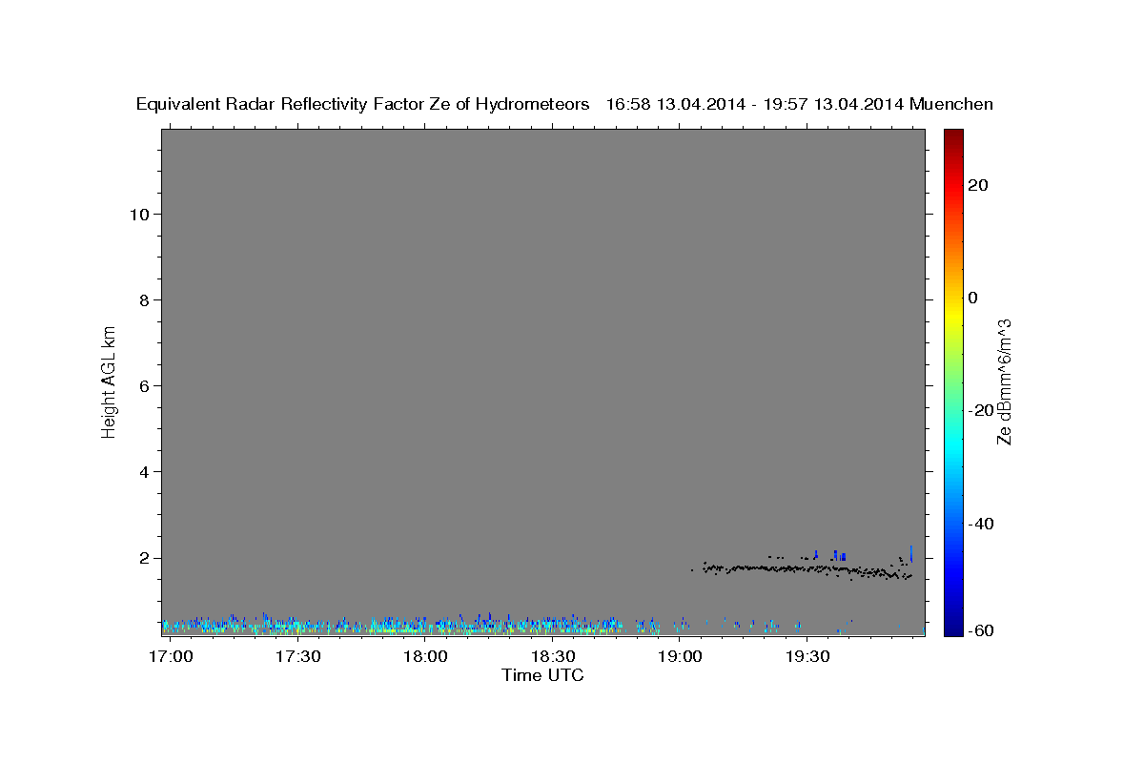This screenshot has width=1144, height=763.
Task: Click the plot title mentioning Muenchen
Action: [x=564, y=104]
